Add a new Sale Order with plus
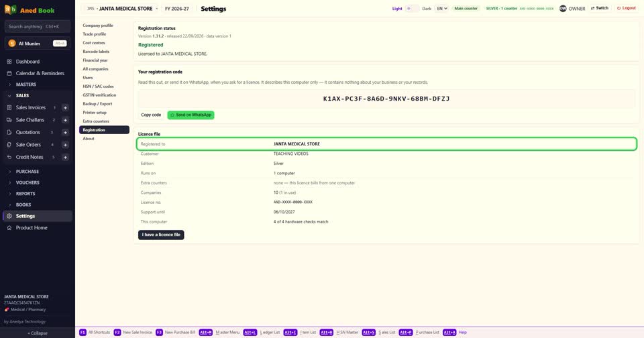Screen dimensions: 644x338 65,145
